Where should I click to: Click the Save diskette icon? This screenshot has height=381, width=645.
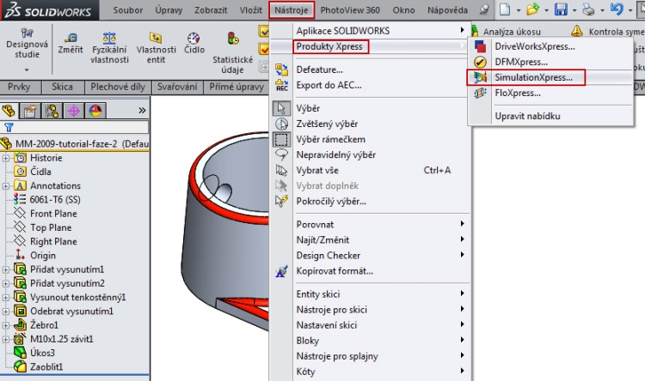coord(561,9)
